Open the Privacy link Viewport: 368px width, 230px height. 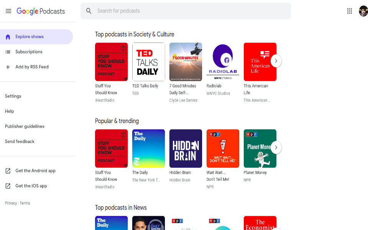click(x=11, y=203)
